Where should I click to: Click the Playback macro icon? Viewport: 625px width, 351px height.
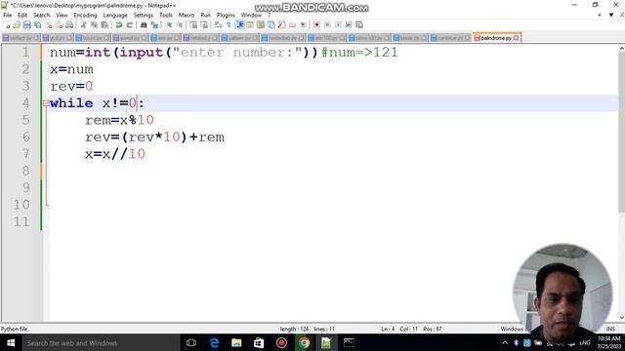[x=338, y=24]
